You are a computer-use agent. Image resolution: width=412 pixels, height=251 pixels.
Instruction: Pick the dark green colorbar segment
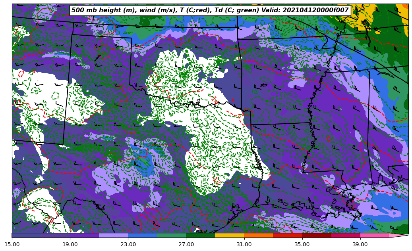[200, 235]
